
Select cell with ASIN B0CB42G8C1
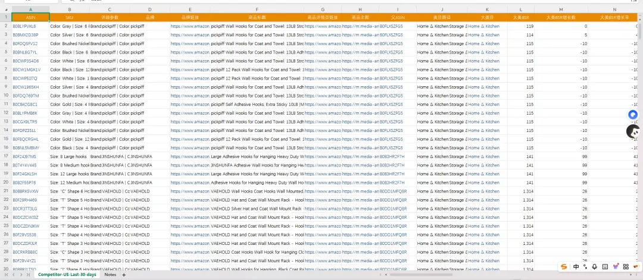click(x=31, y=105)
